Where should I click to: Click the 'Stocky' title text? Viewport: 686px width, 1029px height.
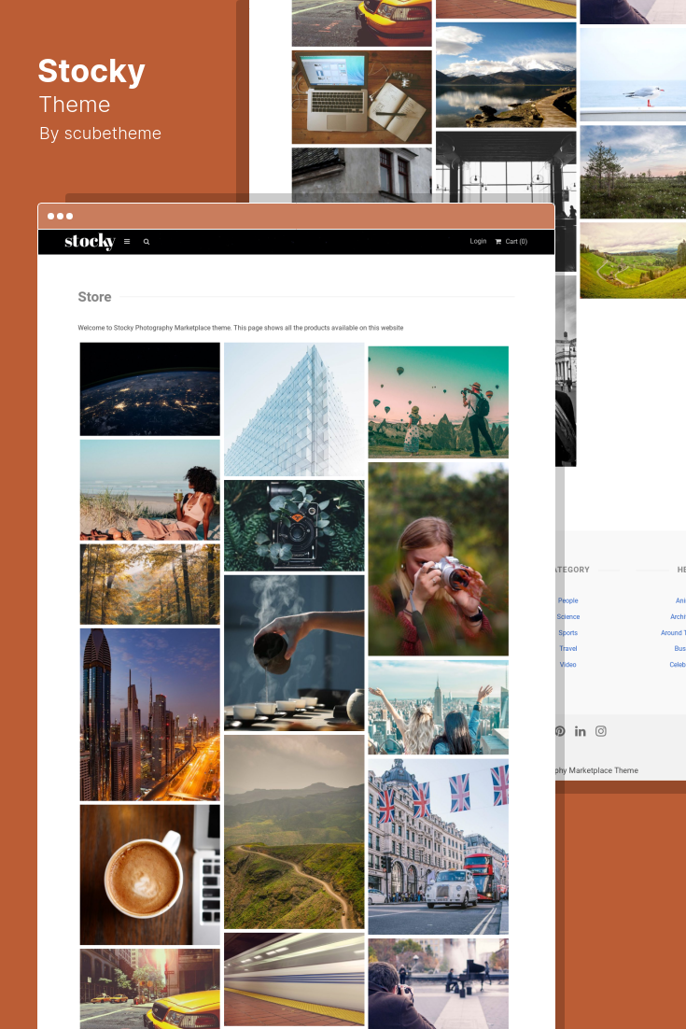click(91, 71)
